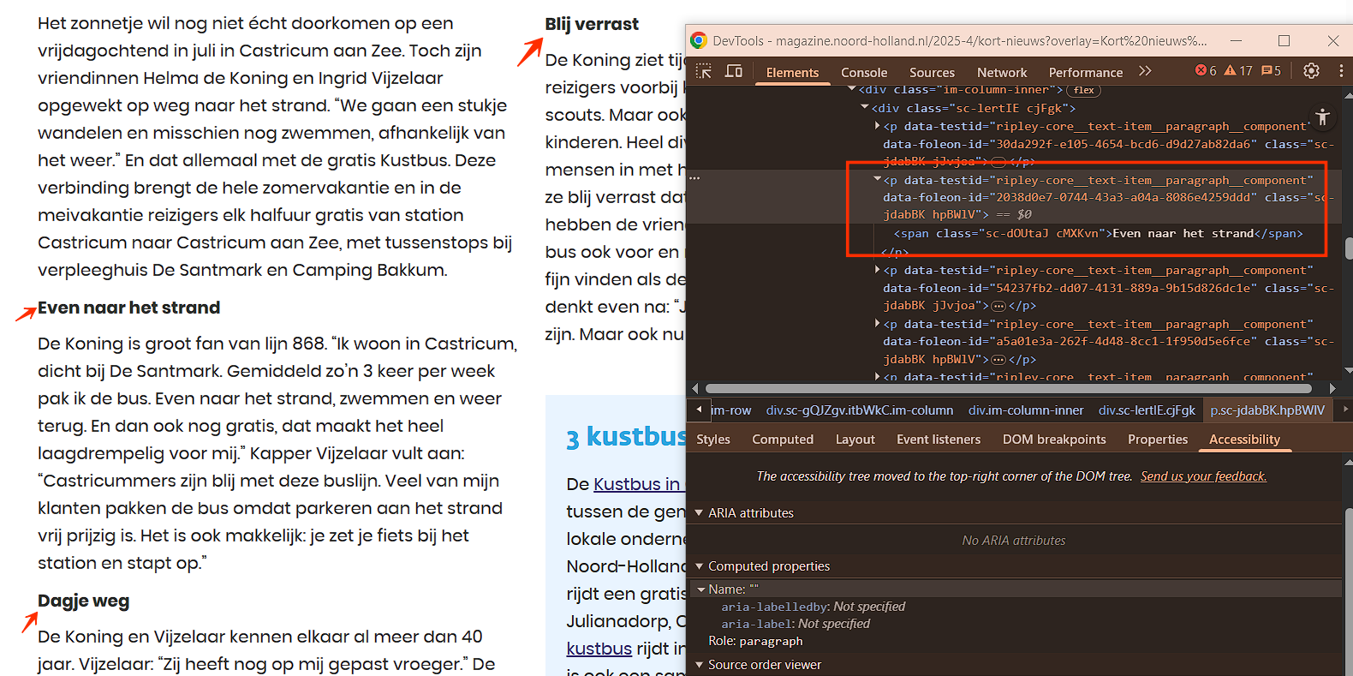Switch to the Console tab

(863, 73)
